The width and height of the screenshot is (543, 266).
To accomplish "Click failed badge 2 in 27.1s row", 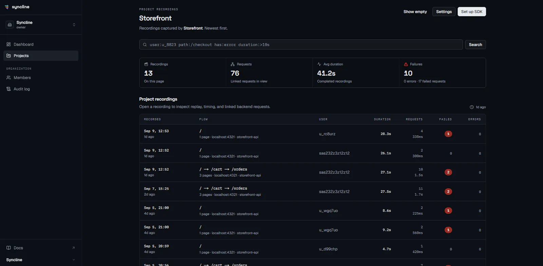I will 448,172.
